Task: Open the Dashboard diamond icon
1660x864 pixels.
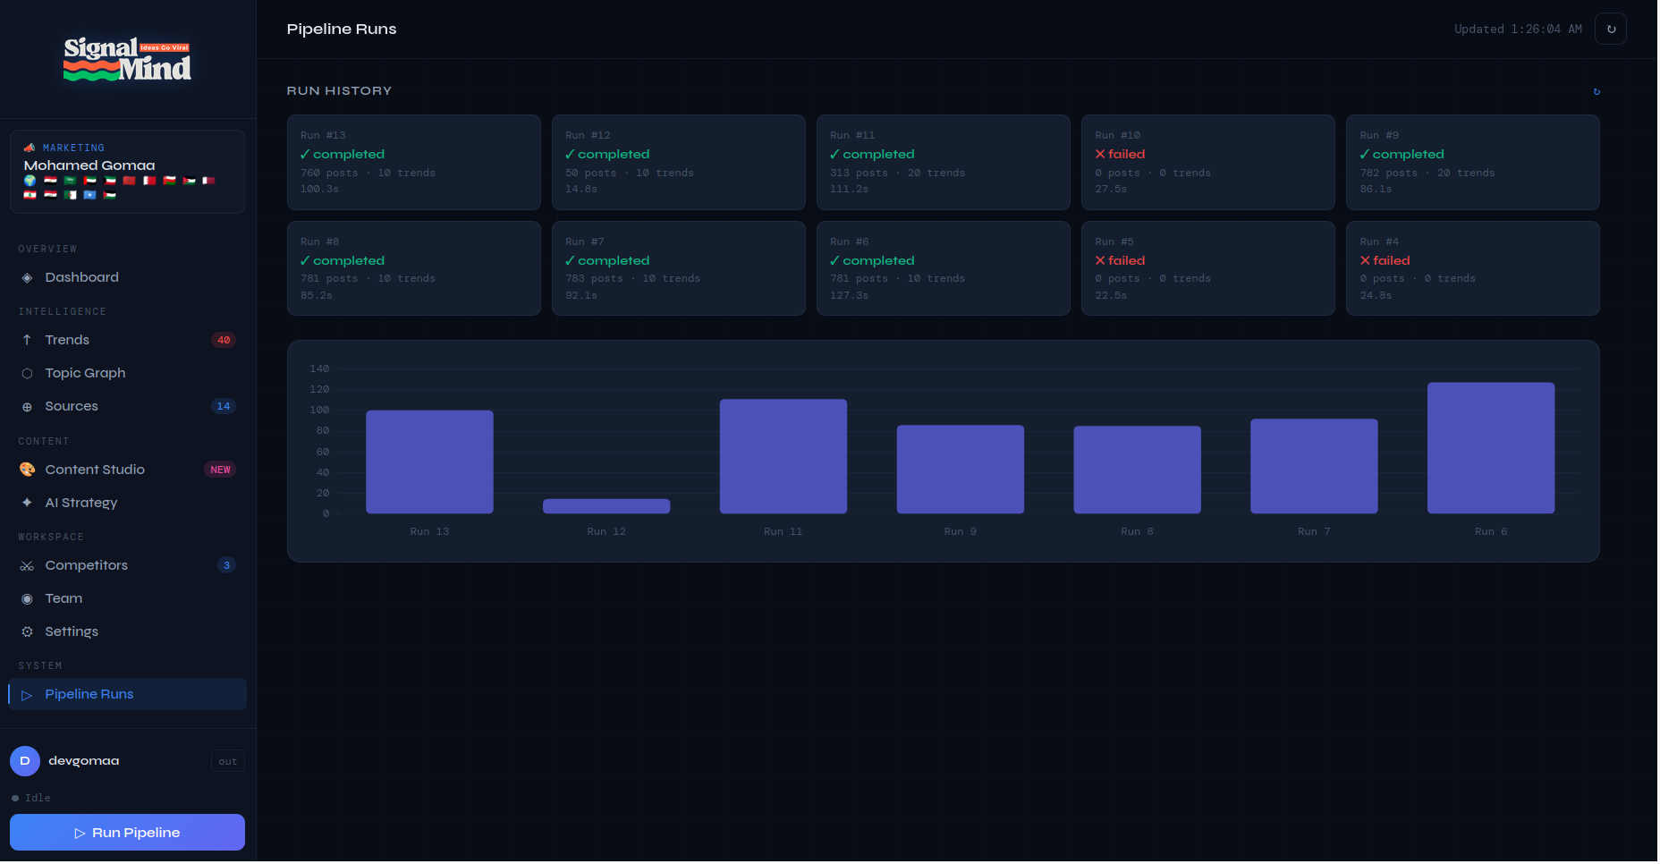Action: (27, 278)
